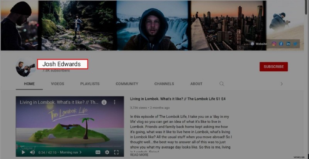309x159 pixels.
Task: Open the video info card icon
Action: pyautogui.click(x=104, y=102)
